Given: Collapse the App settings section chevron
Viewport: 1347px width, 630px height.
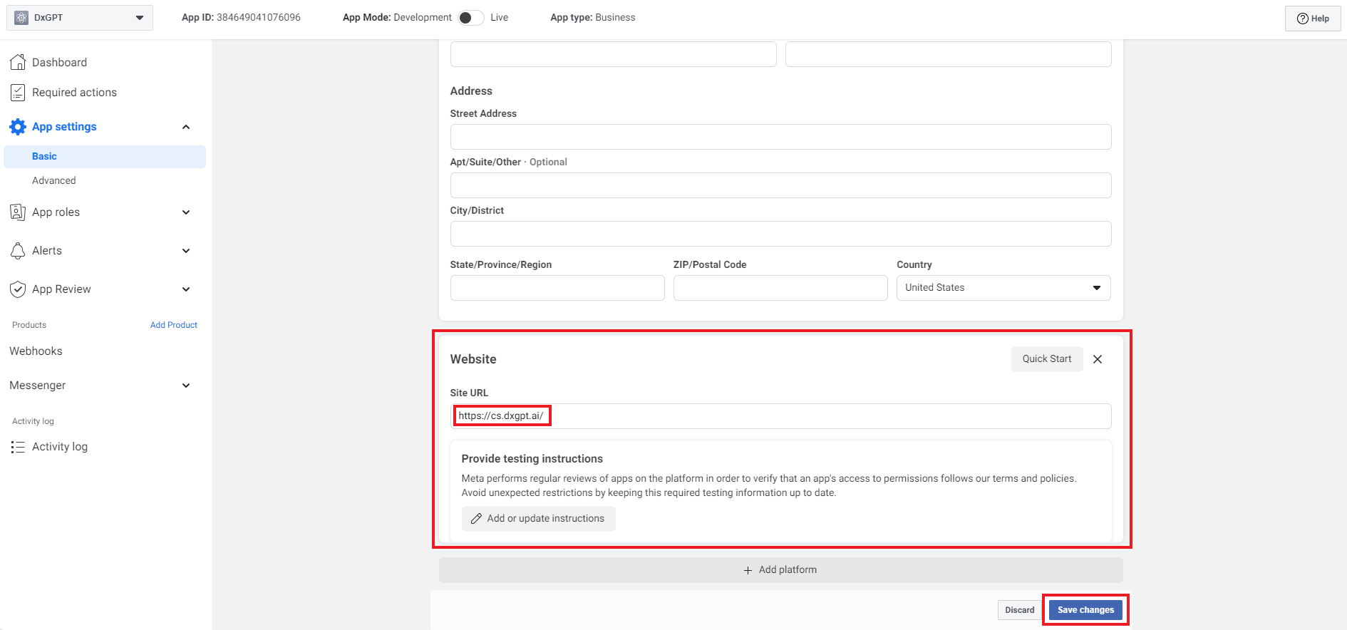Looking at the screenshot, I should [x=186, y=127].
